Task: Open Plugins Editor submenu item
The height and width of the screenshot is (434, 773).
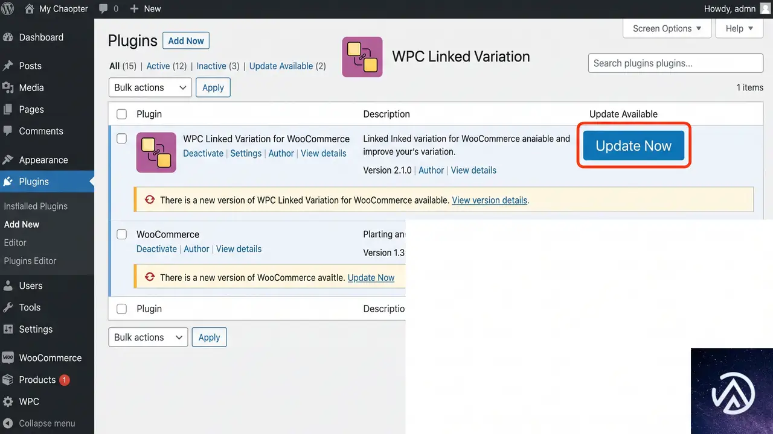Action: click(x=30, y=261)
